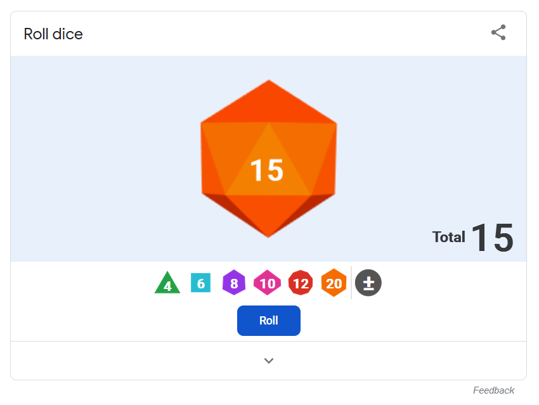This screenshot has height=405, width=539.
Task: Click the Total 15 result text
Action: click(x=473, y=238)
